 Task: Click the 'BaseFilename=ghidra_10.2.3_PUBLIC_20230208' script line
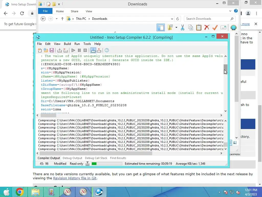coord(84,105)
